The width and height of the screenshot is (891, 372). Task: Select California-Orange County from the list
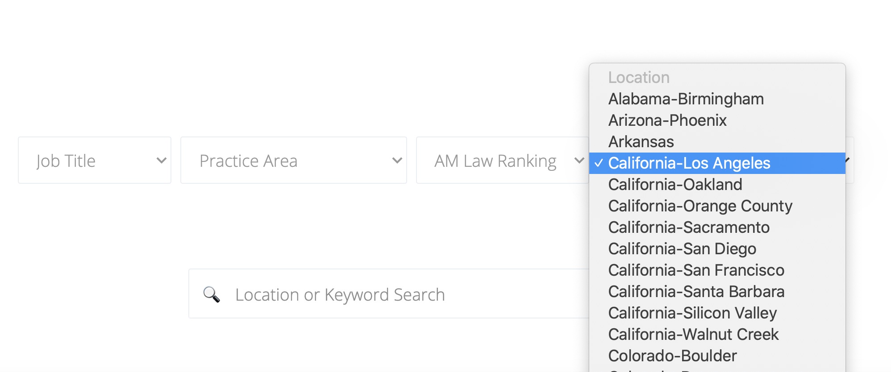(x=700, y=206)
